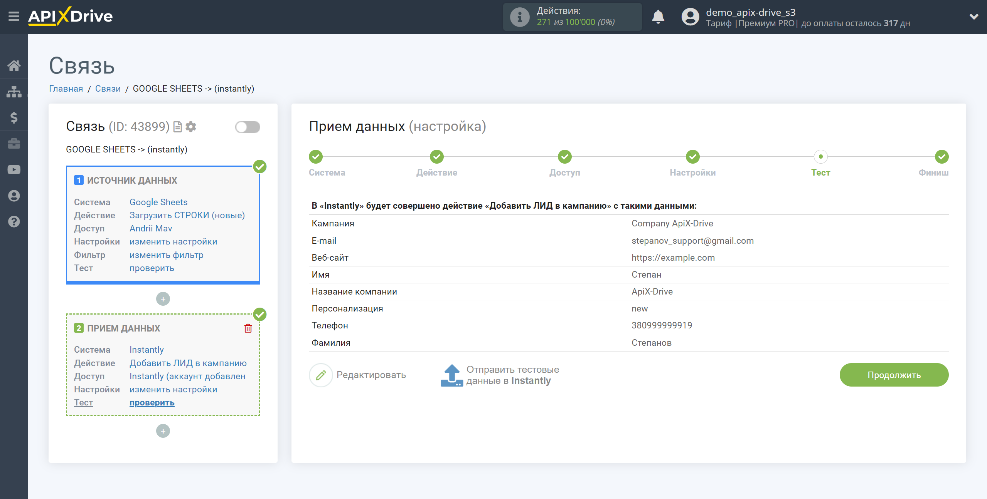Click the ApiX-Drive logo
Image resolution: width=987 pixels, height=499 pixels.
pos(70,17)
